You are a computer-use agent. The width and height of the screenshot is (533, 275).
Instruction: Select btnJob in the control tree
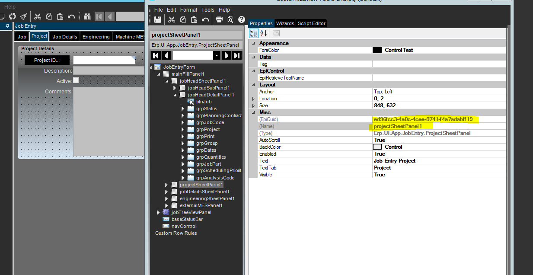click(x=204, y=102)
